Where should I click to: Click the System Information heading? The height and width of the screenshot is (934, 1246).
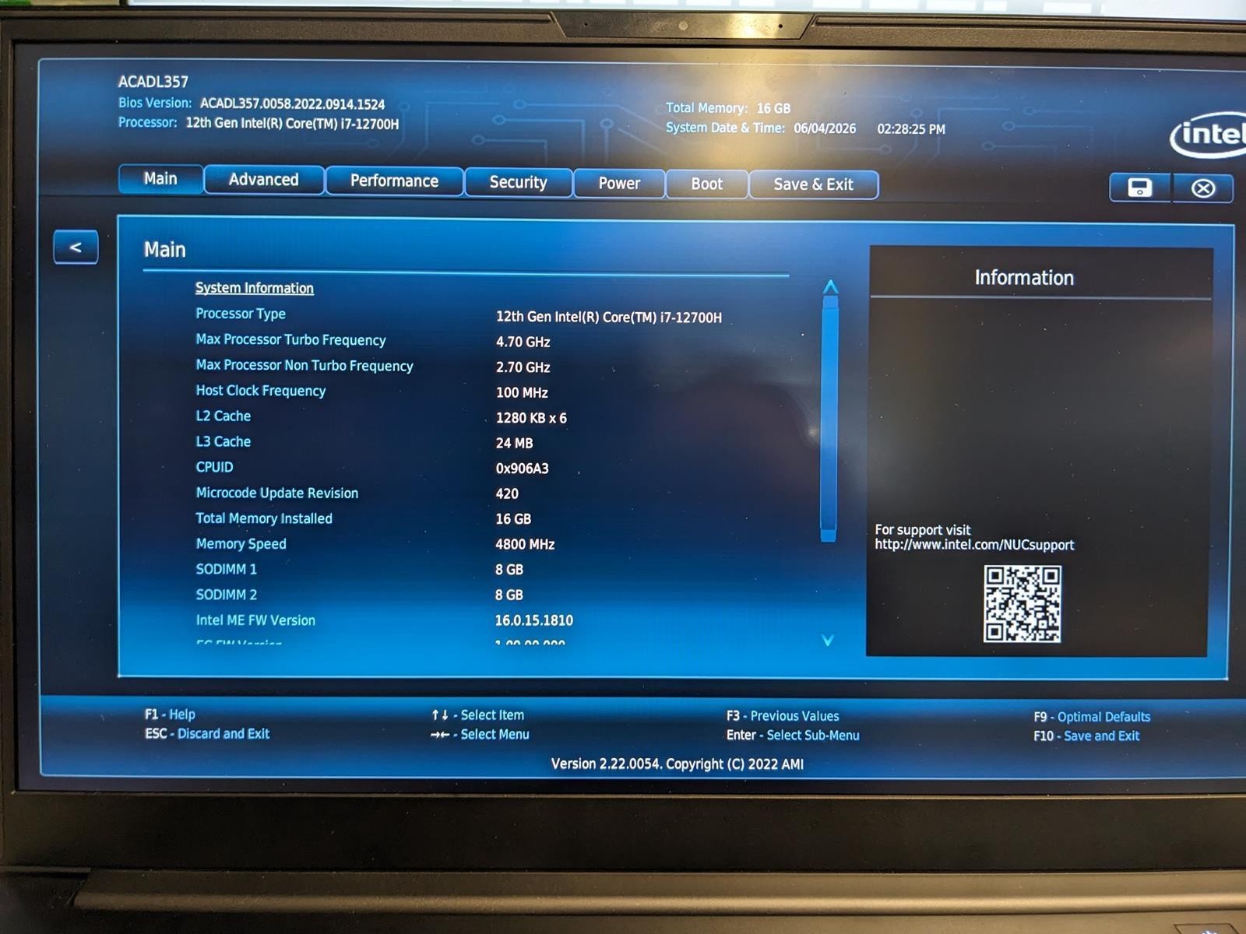255,288
